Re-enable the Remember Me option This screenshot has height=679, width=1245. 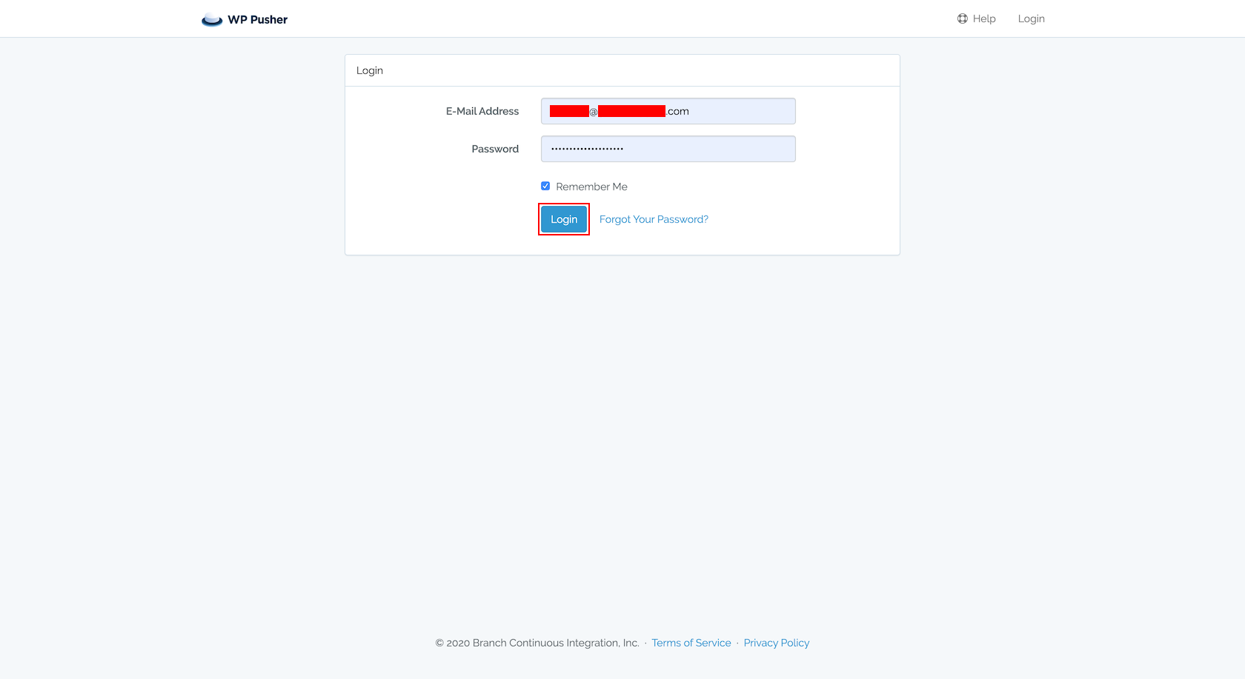pos(545,185)
